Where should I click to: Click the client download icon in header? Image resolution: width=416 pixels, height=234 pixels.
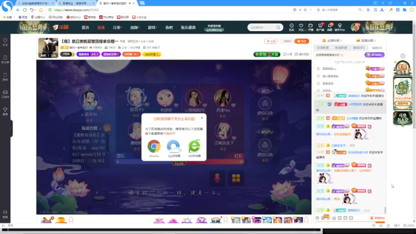(320, 27)
